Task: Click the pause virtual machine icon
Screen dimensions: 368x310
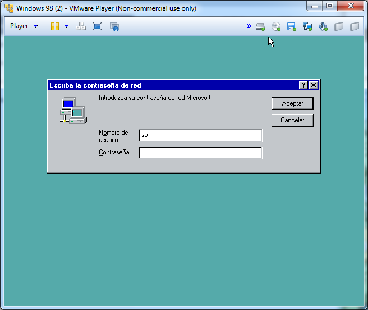Action: [x=55, y=26]
